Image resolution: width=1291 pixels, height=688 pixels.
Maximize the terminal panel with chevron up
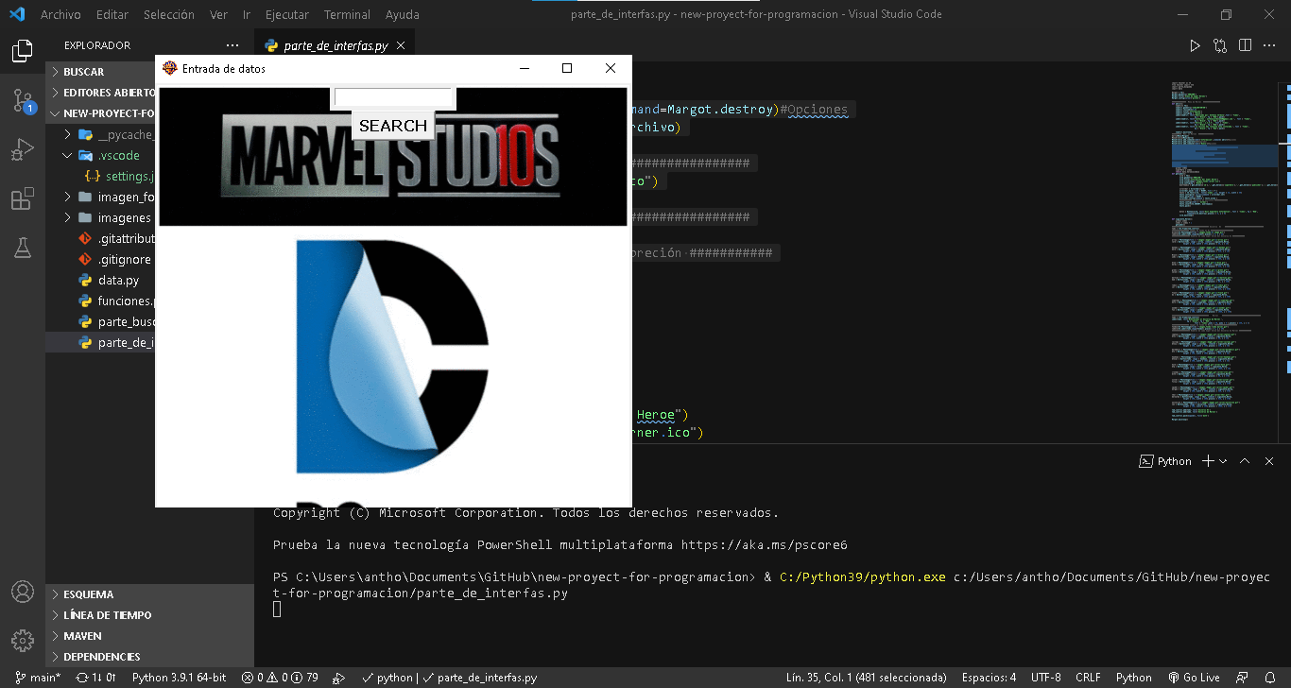pyautogui.click(x=1245, y=461)
